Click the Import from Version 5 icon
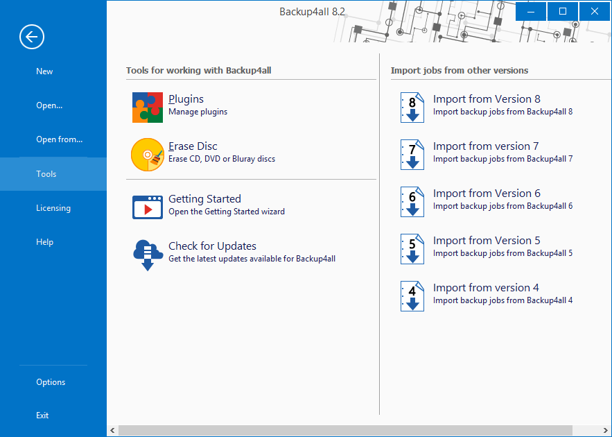The image size is (612, 437). (x=412, y=249)
